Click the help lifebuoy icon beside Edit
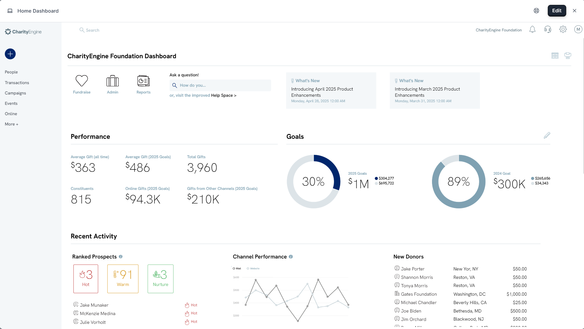This screenshot has height=329, width=584. point(536,11)
